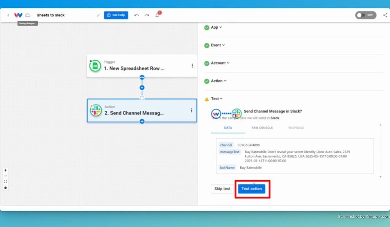Screen dimensions: 390x227
Task: Click the channel value C07G5GH4B98
Action: (248, 145)
